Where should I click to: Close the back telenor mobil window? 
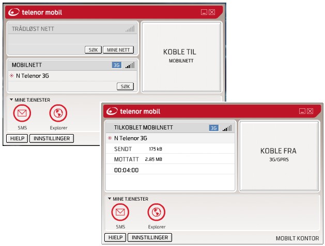tap(212, 12)
